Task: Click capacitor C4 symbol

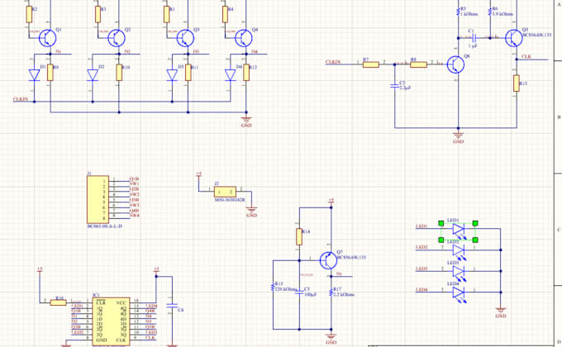Action: [172, 306]
